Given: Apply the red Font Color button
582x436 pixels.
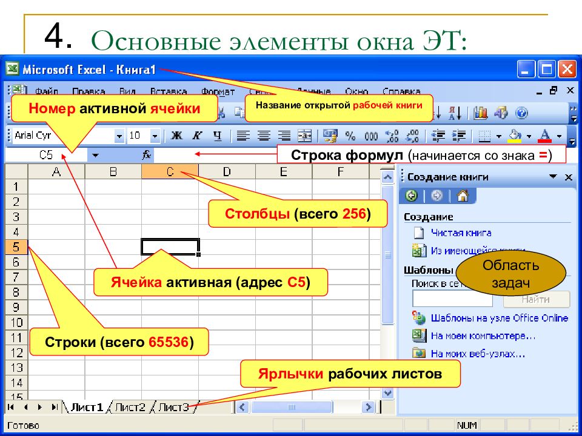Looking at the screenshot, I should [545, 136].
